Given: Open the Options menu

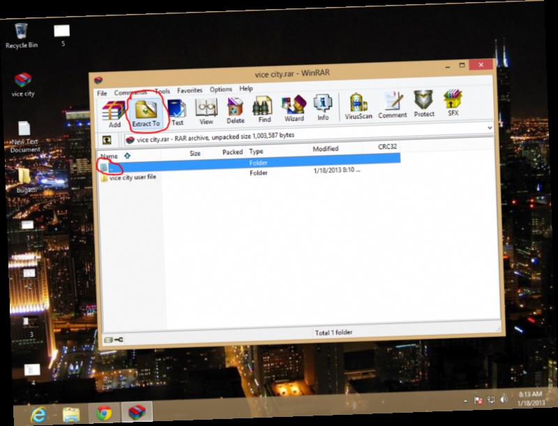Looking at the screenshot, I should (220, 89).
